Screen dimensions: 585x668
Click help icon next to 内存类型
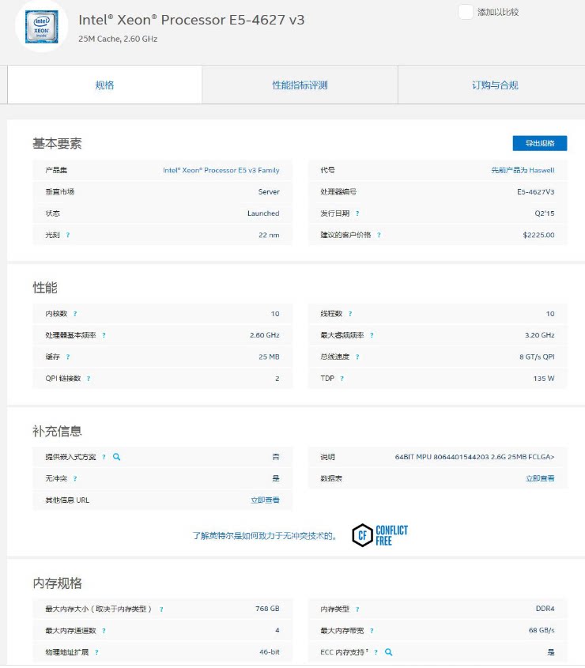[x=357, y=610]
